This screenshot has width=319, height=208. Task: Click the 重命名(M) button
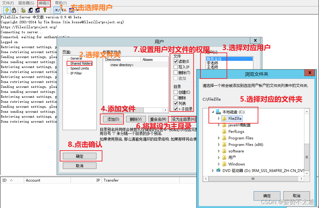pyautogui.click(x=158, y=119)
